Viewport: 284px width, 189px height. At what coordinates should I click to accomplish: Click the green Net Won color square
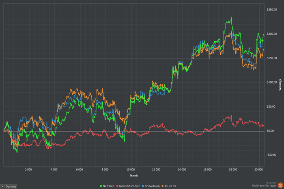click(x=101, y=186)
